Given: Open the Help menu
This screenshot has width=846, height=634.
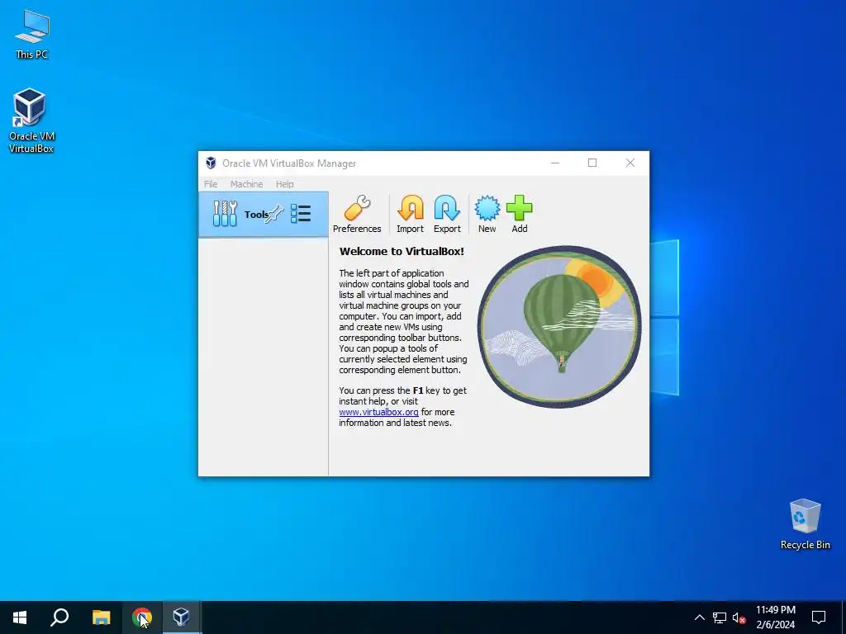Looking at the screenshot, I should point(285,184).
